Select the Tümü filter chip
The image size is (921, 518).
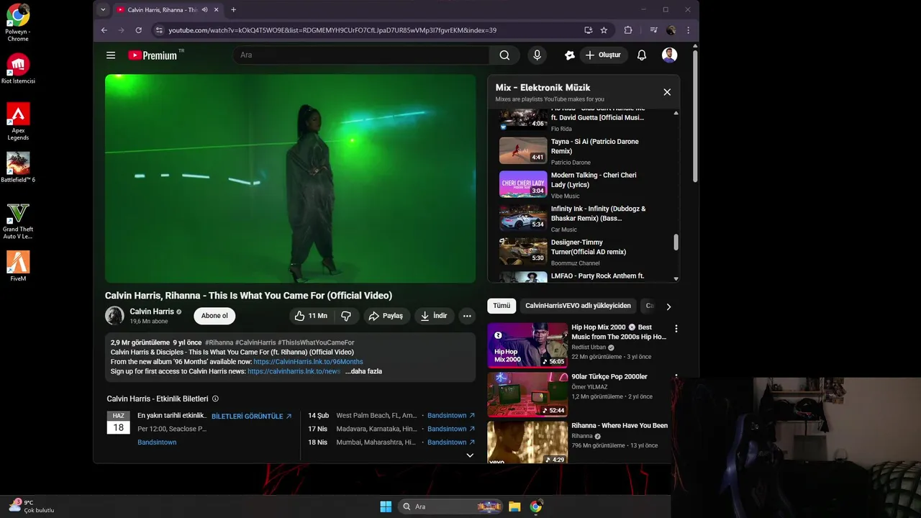click(502, 306)
